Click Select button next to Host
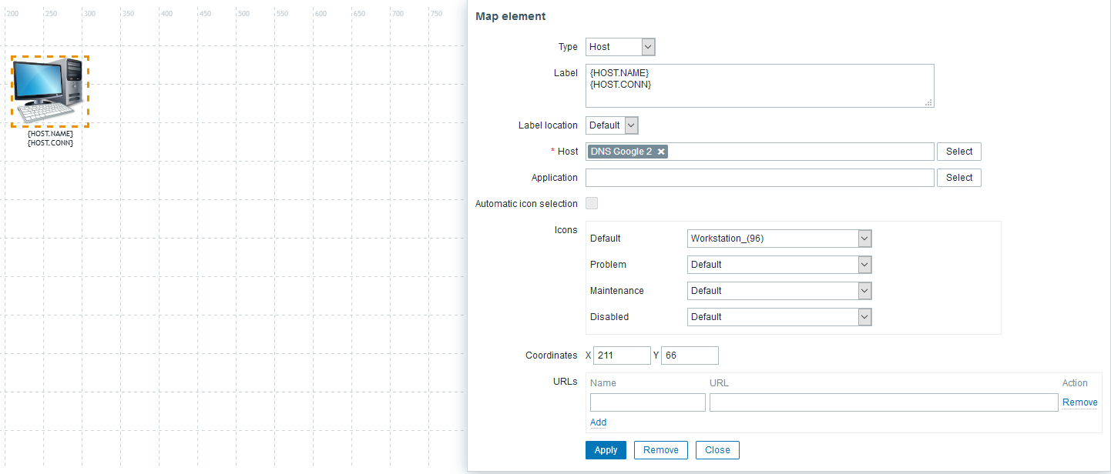 (959, 152)
